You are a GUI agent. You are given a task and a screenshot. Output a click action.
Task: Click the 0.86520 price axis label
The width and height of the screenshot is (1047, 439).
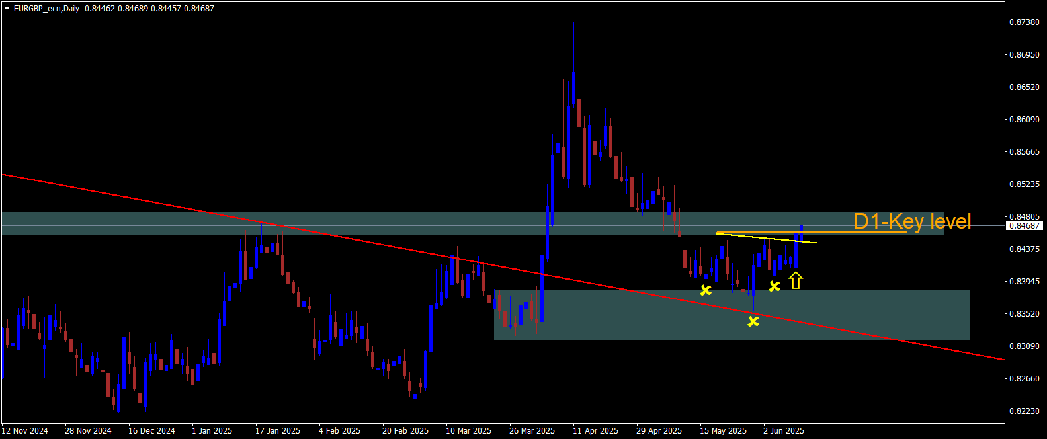coord(1024,87)
